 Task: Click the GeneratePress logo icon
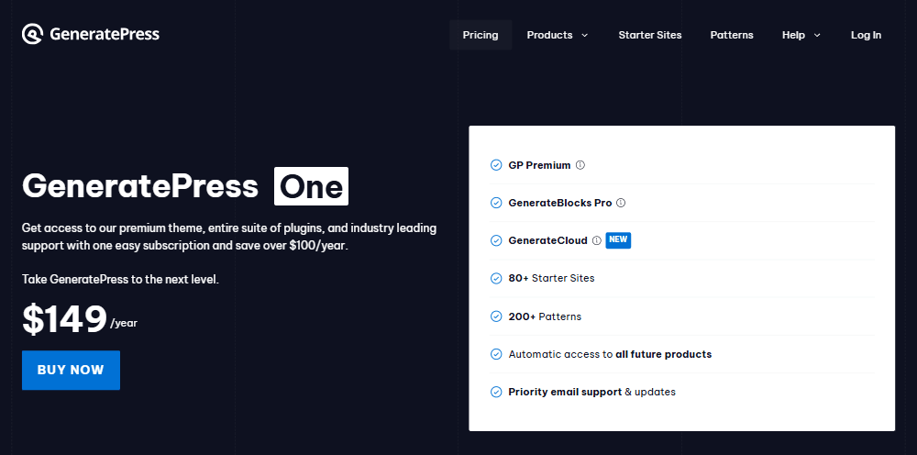32,35
